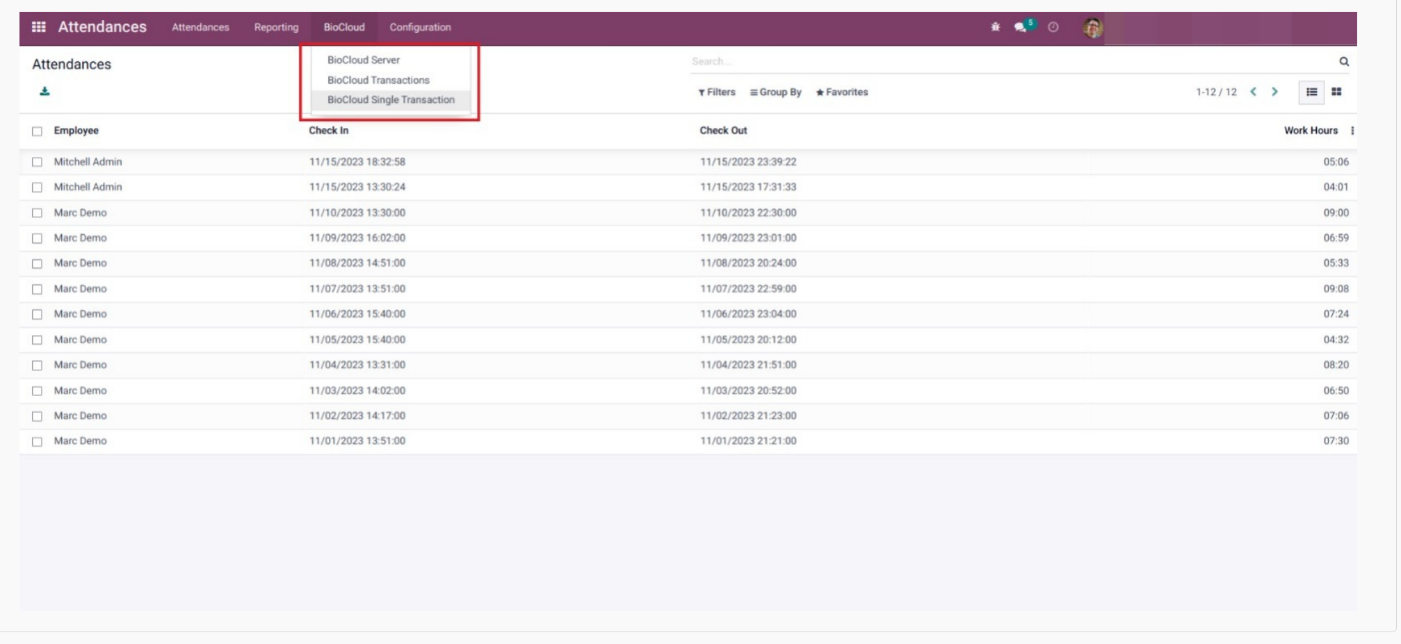
Task: Toggle the select-all header checkbox
Action: (x=37, y=131)
